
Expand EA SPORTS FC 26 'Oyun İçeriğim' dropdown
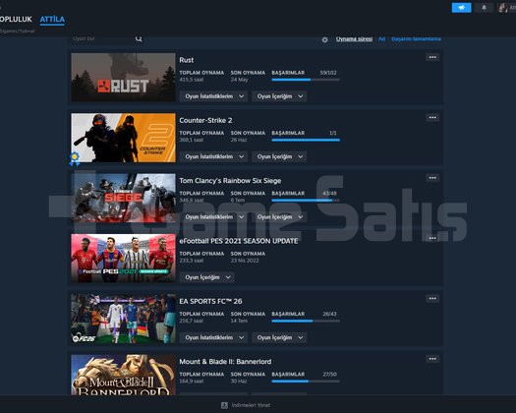click(279, 337)
